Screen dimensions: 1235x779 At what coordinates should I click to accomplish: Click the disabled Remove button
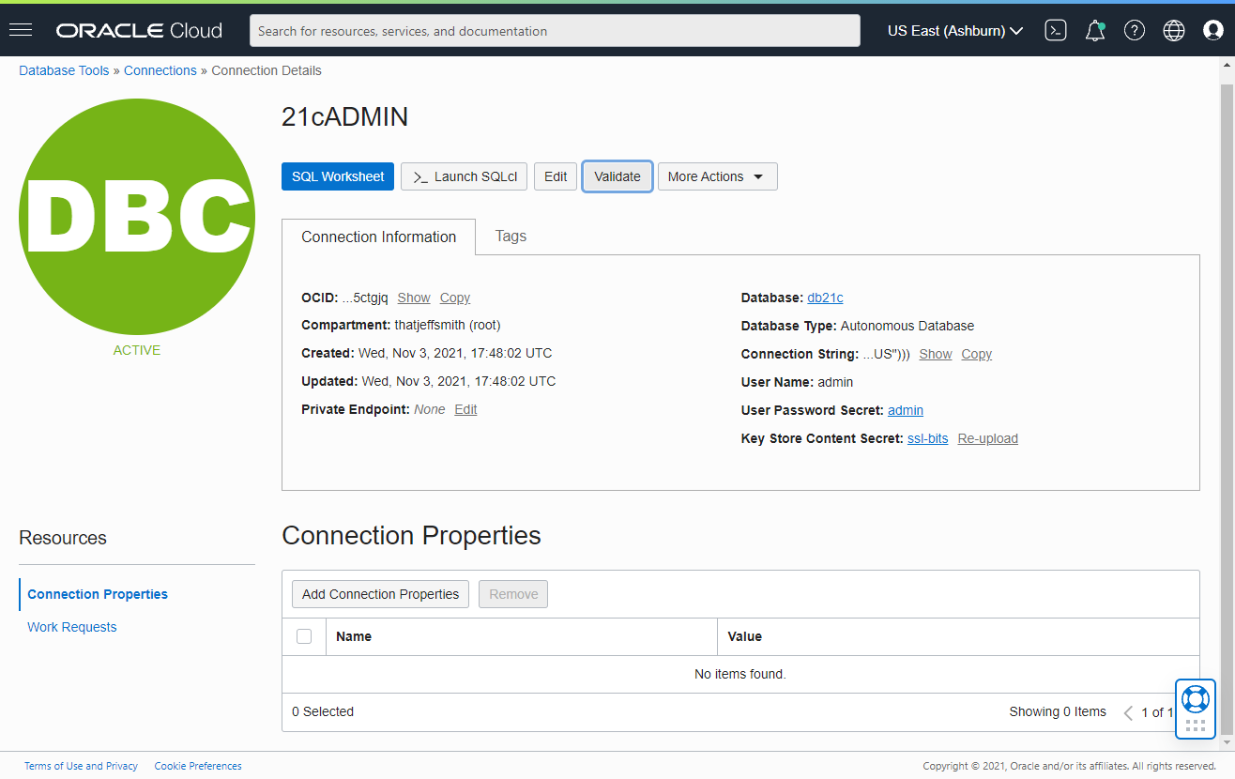click(x=513, y=594)
